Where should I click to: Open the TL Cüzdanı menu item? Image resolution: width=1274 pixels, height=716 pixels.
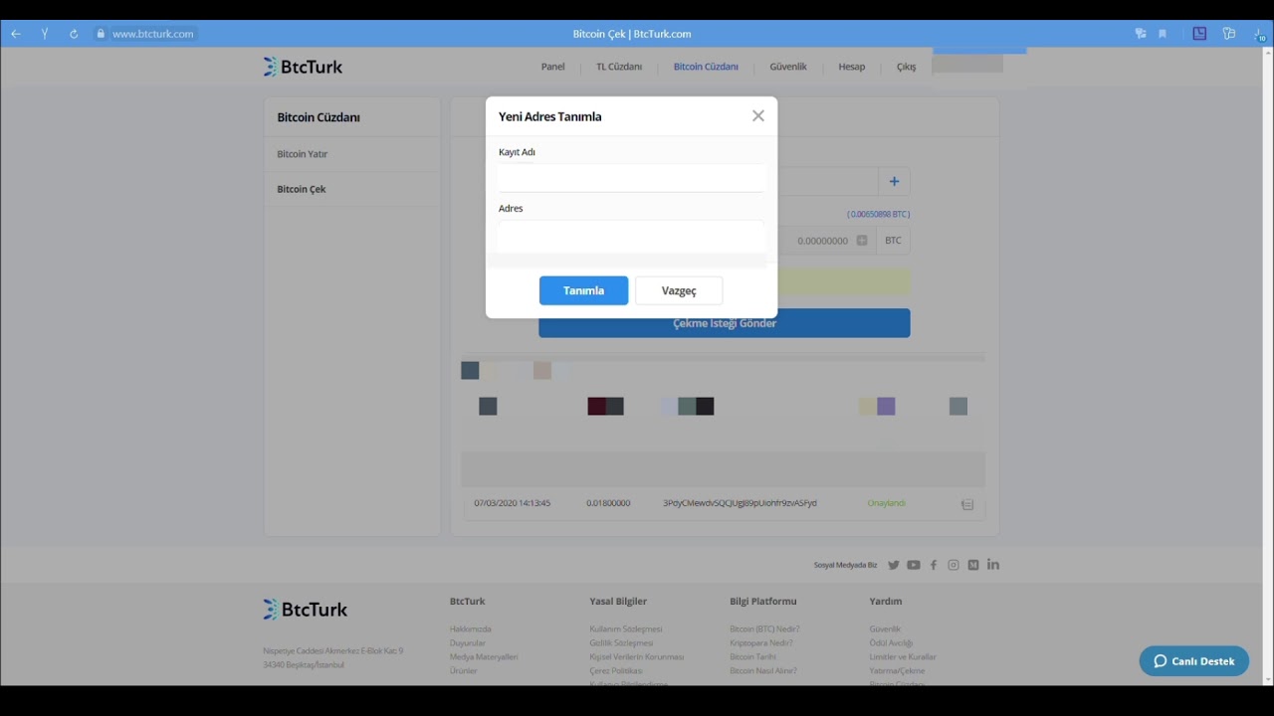[x=619, y=67]
